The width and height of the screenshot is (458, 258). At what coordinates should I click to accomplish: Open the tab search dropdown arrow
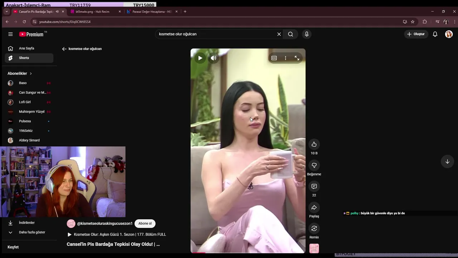click(6, 11)
